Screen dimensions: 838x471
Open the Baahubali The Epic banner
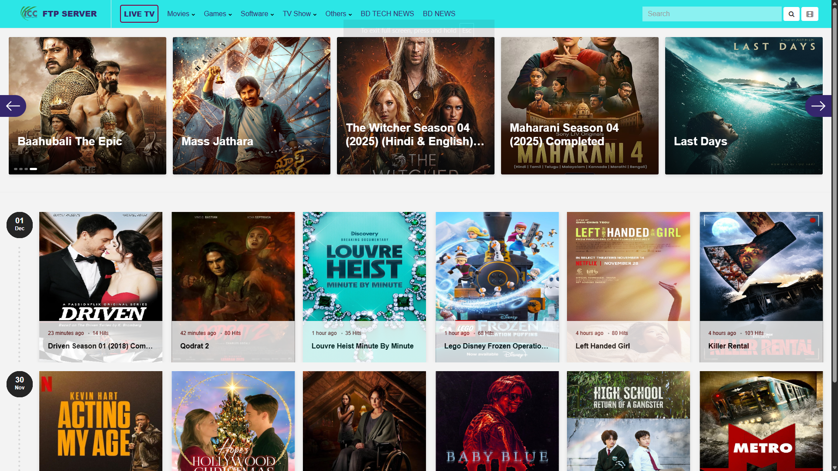(x=87, y=106)
